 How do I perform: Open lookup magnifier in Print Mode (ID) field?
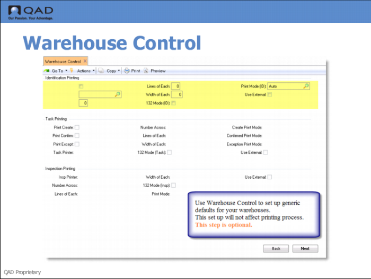306,86
